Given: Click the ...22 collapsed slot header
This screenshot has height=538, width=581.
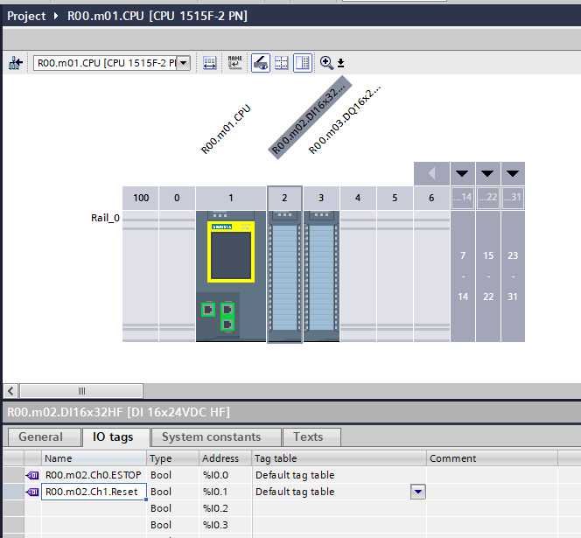Looking at the screenshot, I should click(x=488, y=198).
